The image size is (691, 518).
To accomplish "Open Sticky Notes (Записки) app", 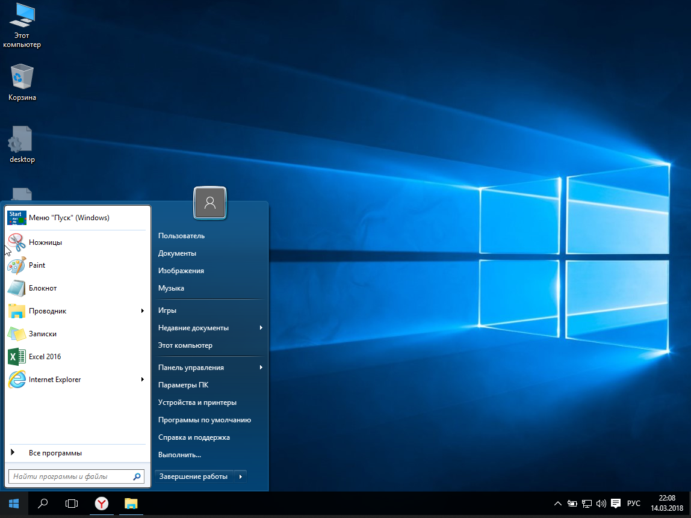I will click(x=42, y=334).
